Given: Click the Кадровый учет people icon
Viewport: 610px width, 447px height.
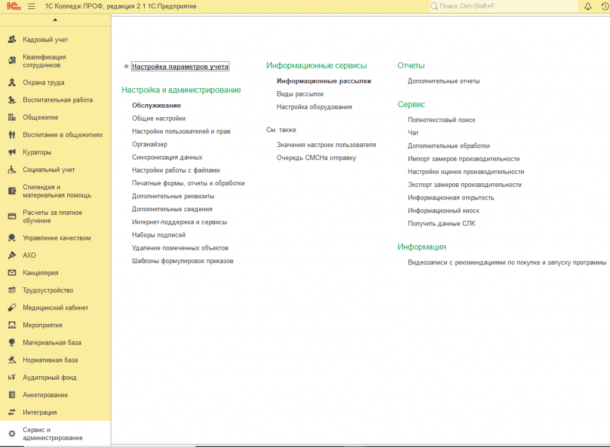Looking at the screenshot, I should (x=12, y=39).
